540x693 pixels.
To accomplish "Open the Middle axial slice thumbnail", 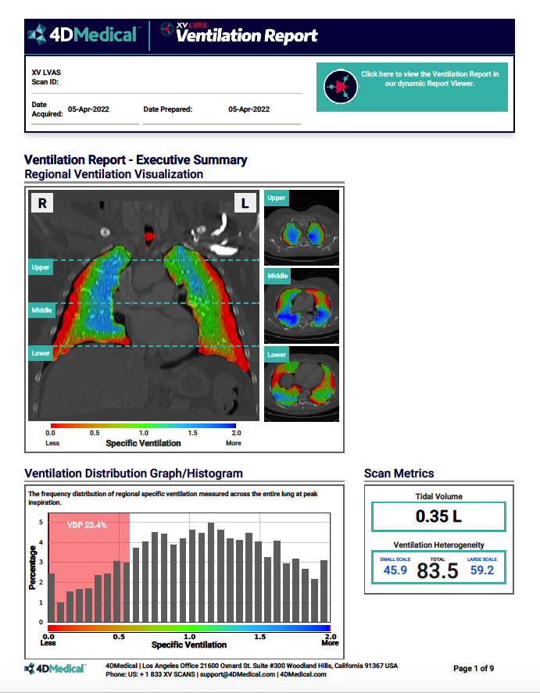I will pos(302,306).
